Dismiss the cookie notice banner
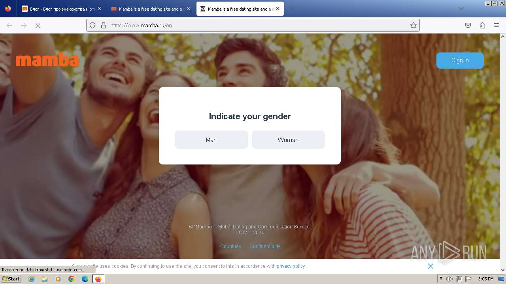Image resolution: width=506 pixels, height=284 pixels. (x=430, y=266)
